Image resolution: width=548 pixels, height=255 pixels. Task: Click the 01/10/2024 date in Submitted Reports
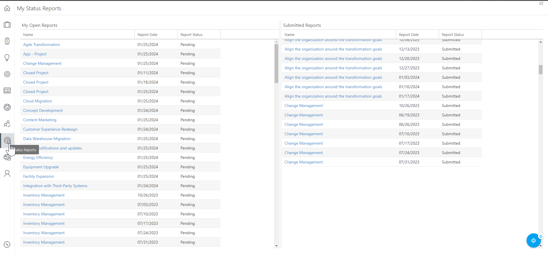click(x=409, y=87)
